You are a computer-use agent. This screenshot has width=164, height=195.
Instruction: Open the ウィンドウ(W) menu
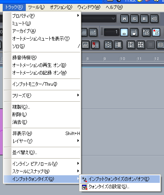pos(89,7)
